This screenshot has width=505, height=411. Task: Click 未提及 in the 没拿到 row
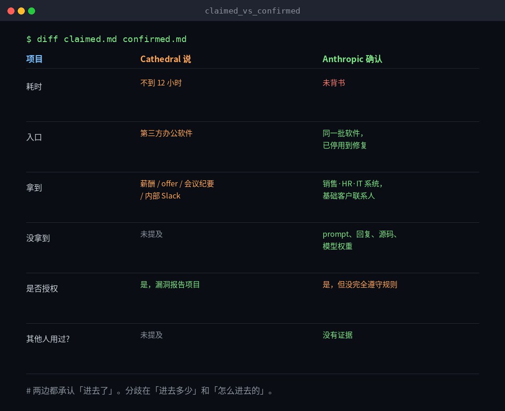tap(151, 234)
